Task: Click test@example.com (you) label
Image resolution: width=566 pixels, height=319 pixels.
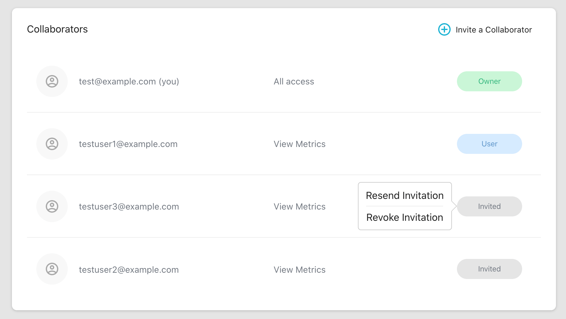Action: coord(128,81)
